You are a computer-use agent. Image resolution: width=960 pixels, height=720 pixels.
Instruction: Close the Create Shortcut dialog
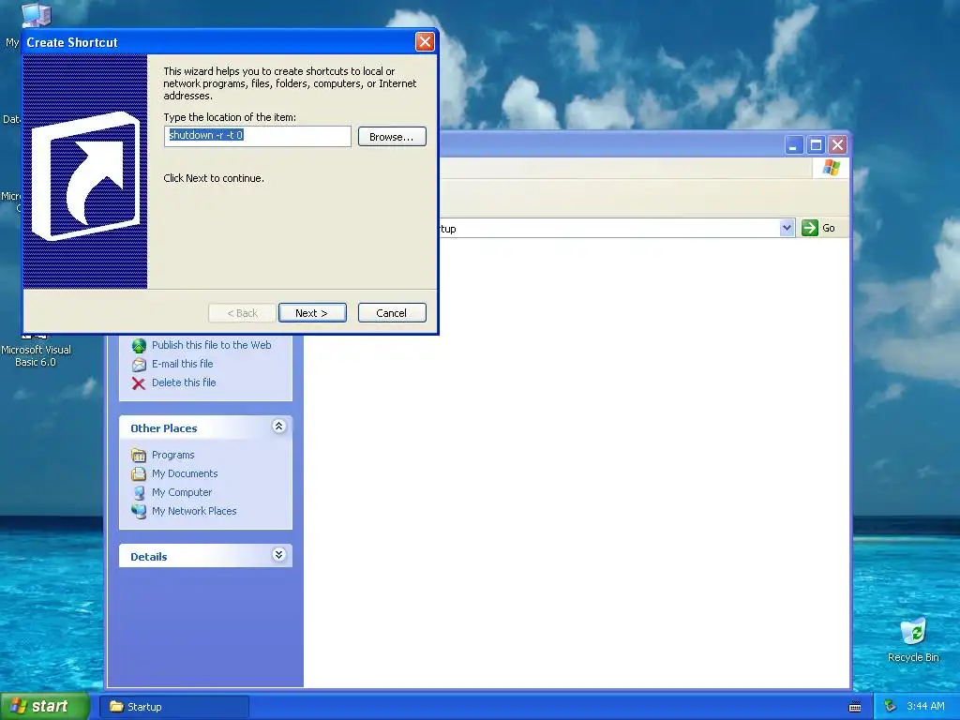click(x=425, y=41)
